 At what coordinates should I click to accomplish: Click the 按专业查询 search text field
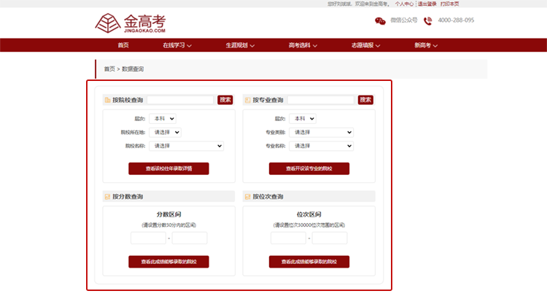coord(320,100)
